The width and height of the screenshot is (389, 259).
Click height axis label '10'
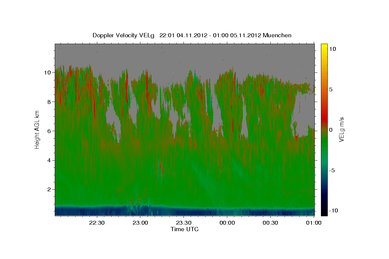click(48, 73)
